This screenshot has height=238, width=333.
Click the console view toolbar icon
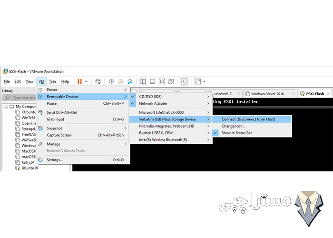point(185,81)
